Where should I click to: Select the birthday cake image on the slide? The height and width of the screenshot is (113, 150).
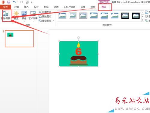point(79,54)
